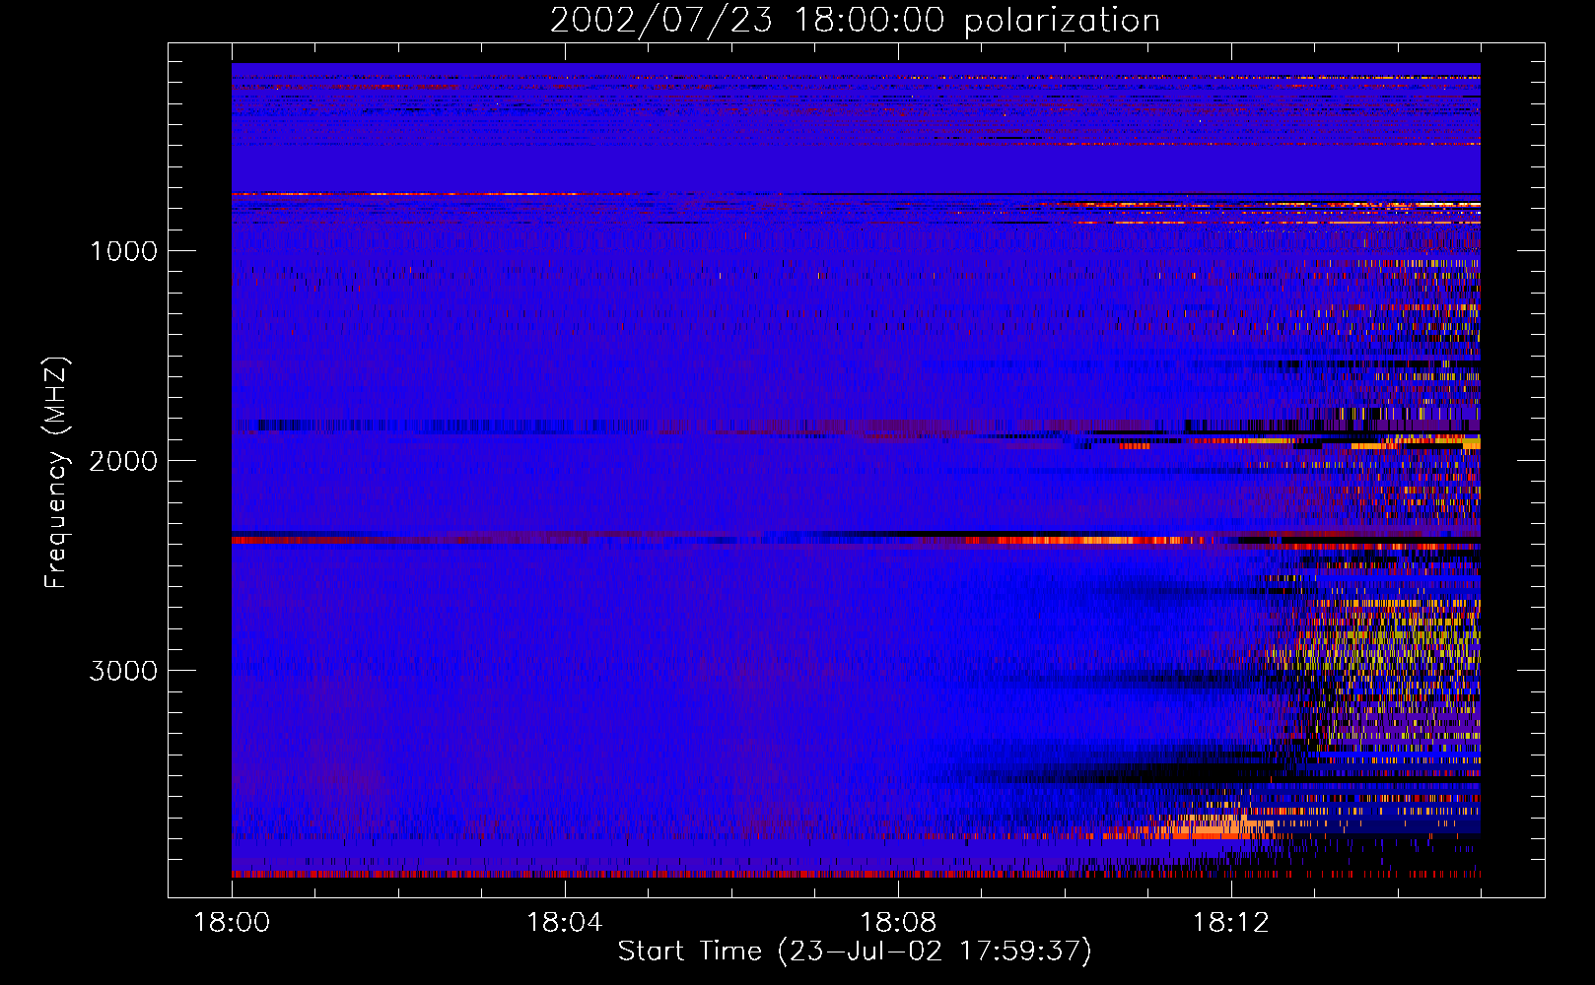Click the '18:04' time tick label
Viewport: 1595px width, 985px height.
565,923
